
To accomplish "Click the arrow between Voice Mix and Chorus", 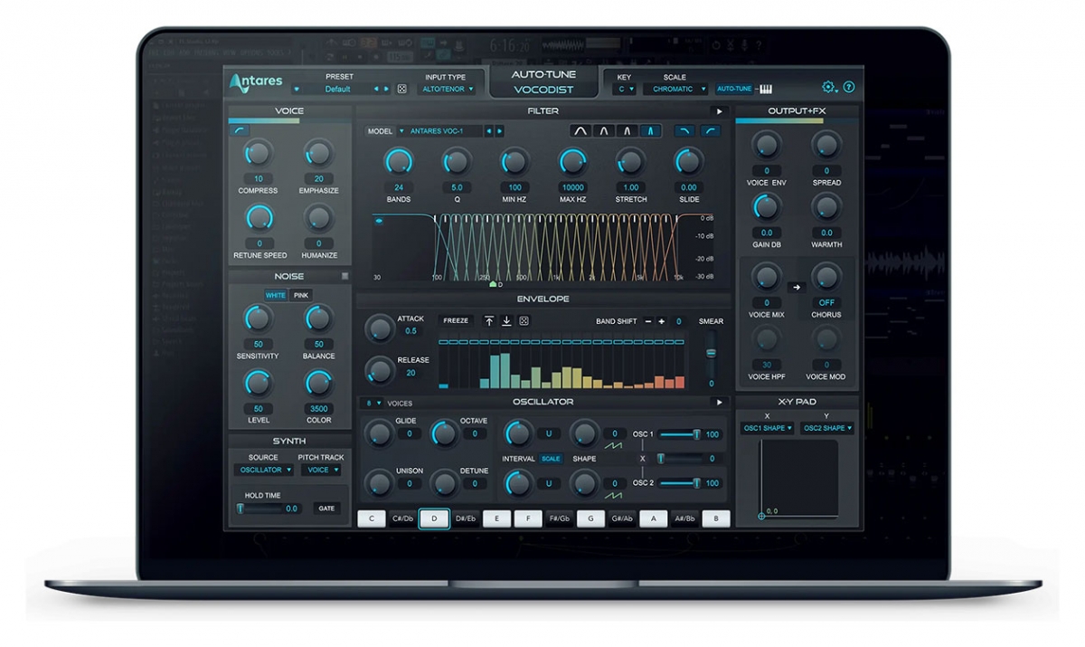I will [797, 287].
